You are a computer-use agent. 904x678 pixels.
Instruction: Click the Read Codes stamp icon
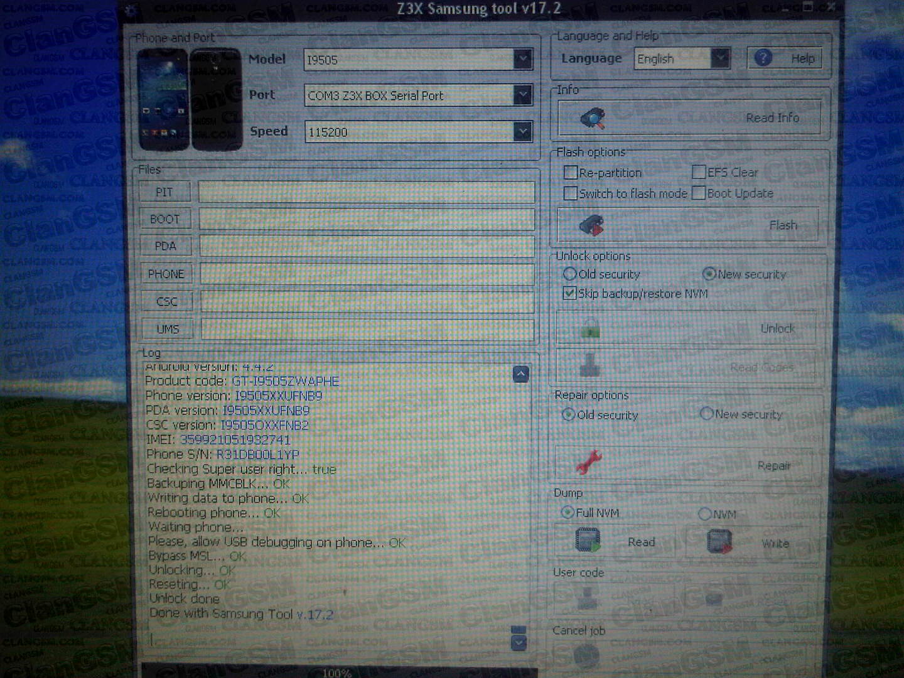(x=589, y=365)
